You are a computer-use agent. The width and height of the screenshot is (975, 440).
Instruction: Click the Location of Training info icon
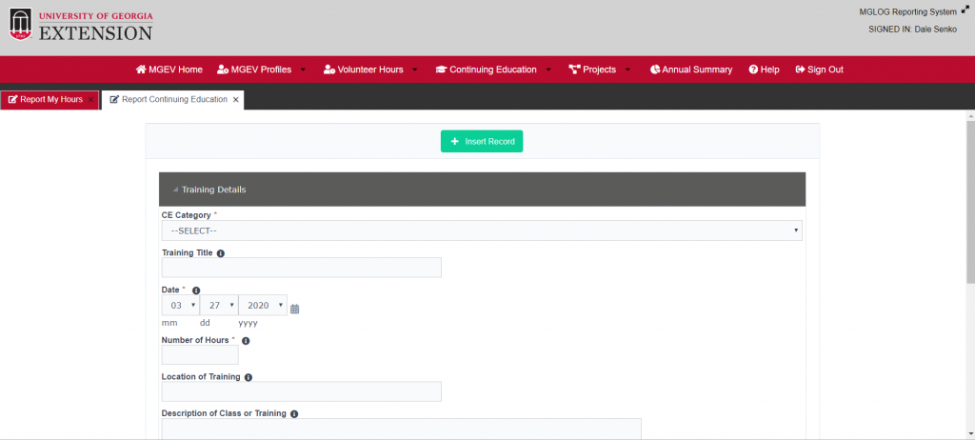[x=249, y=378]
